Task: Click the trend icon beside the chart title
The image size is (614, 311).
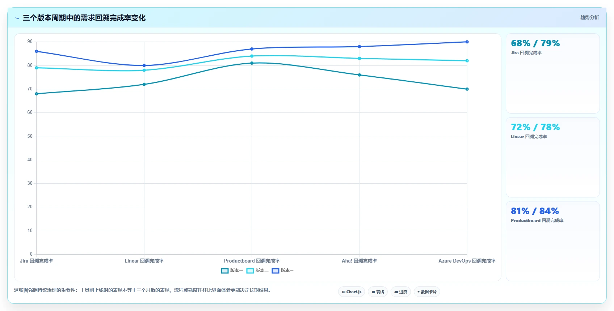Action: [17, 18]
